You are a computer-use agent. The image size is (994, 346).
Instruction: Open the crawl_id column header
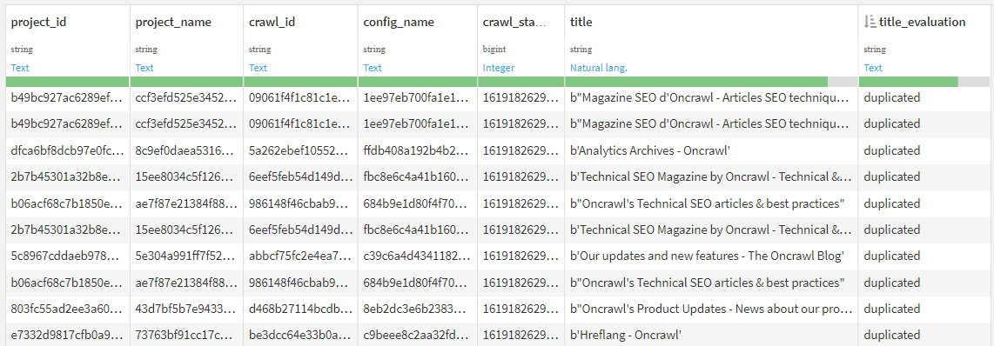coord(272,22)
